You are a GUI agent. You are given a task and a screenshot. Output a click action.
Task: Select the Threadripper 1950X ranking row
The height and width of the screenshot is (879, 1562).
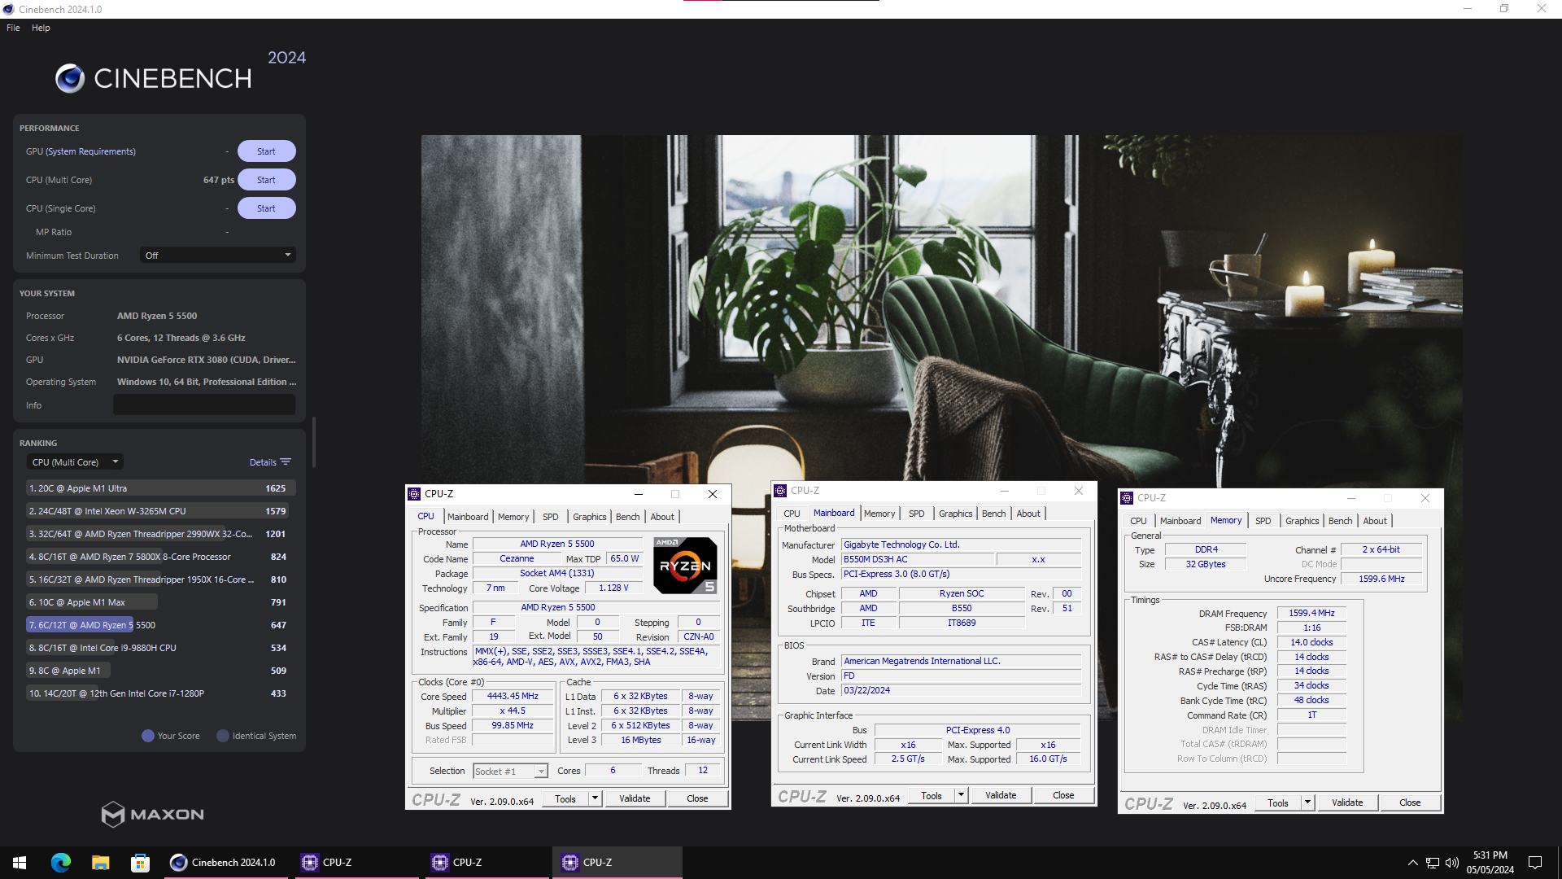coord(159,579)
